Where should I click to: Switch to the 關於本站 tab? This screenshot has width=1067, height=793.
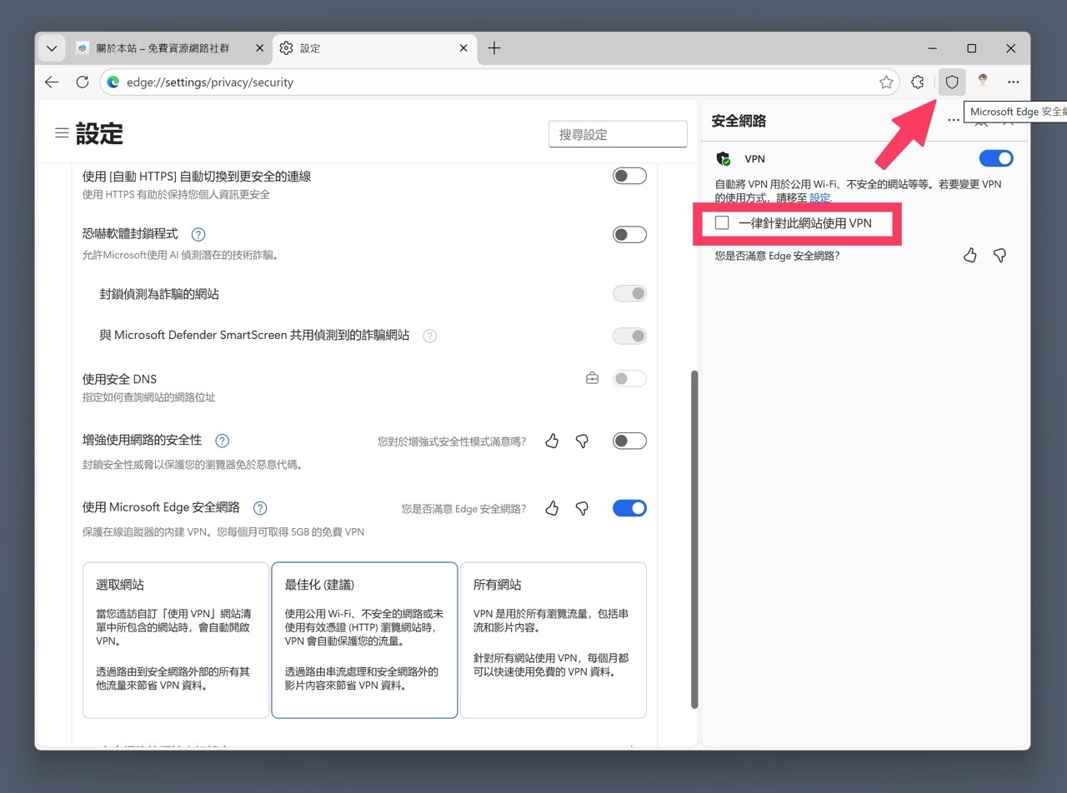click(x=163, y=48)
